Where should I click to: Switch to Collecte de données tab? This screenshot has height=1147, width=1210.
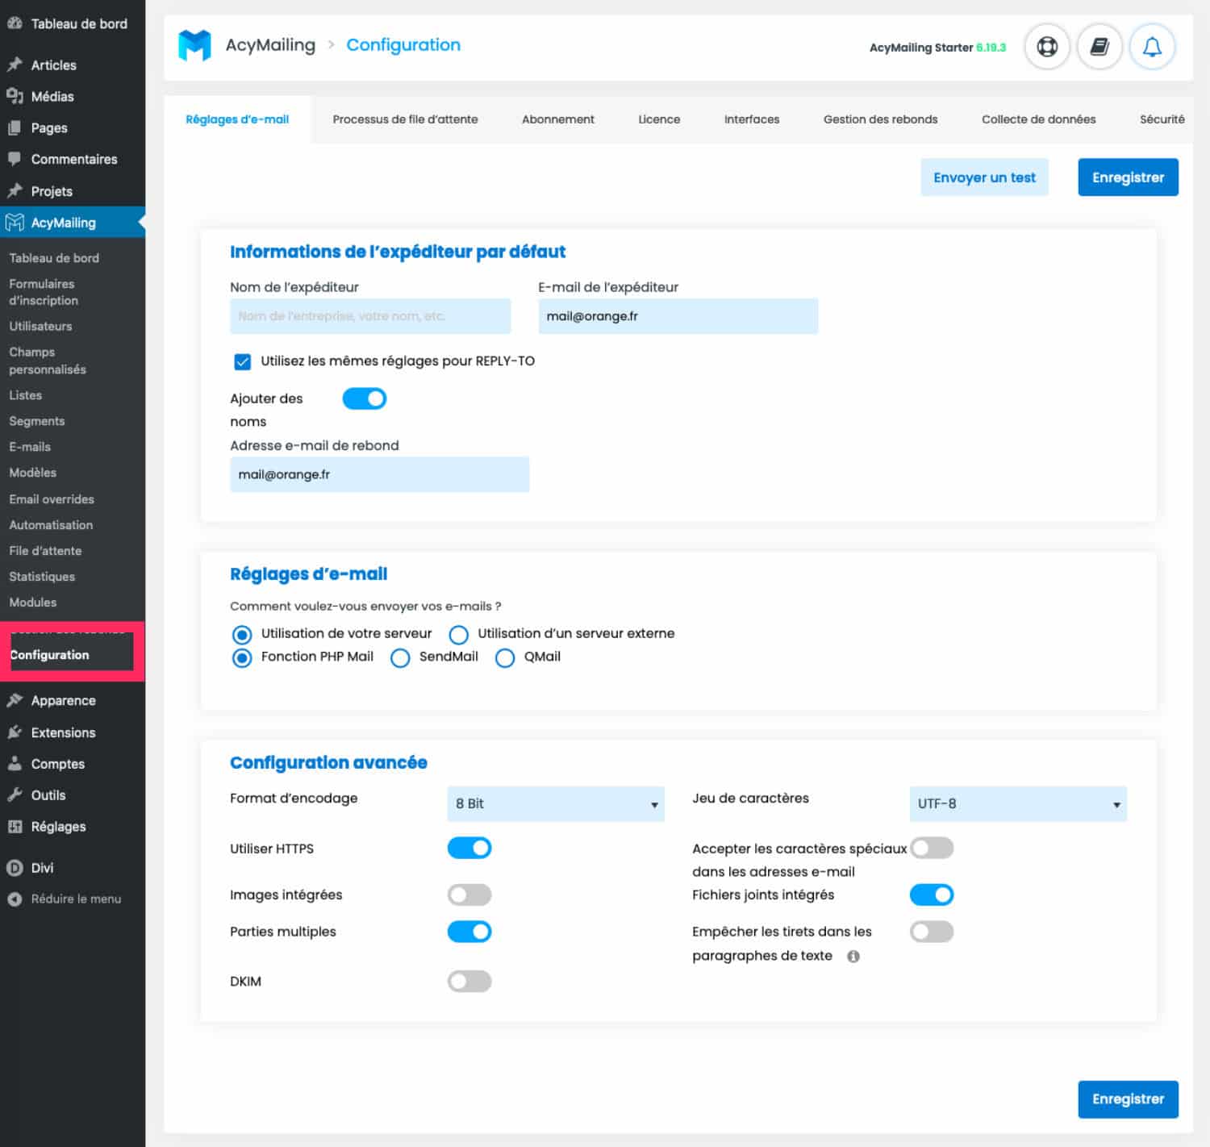[1038, 119]
